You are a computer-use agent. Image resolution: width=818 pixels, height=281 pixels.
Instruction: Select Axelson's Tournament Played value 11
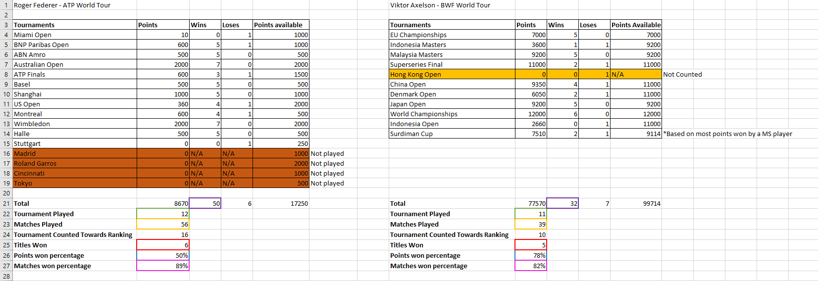point(531,214)
